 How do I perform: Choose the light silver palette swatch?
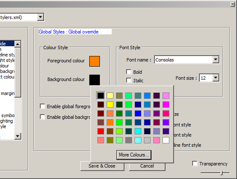[147, 140]
